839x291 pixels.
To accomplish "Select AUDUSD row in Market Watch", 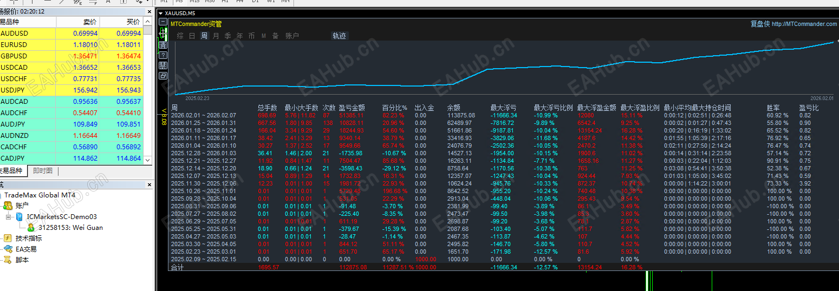I will point(71,34).
